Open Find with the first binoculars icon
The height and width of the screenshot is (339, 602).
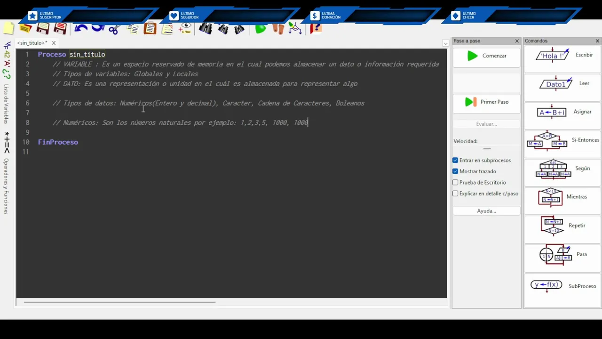click(x=206, y=29)
